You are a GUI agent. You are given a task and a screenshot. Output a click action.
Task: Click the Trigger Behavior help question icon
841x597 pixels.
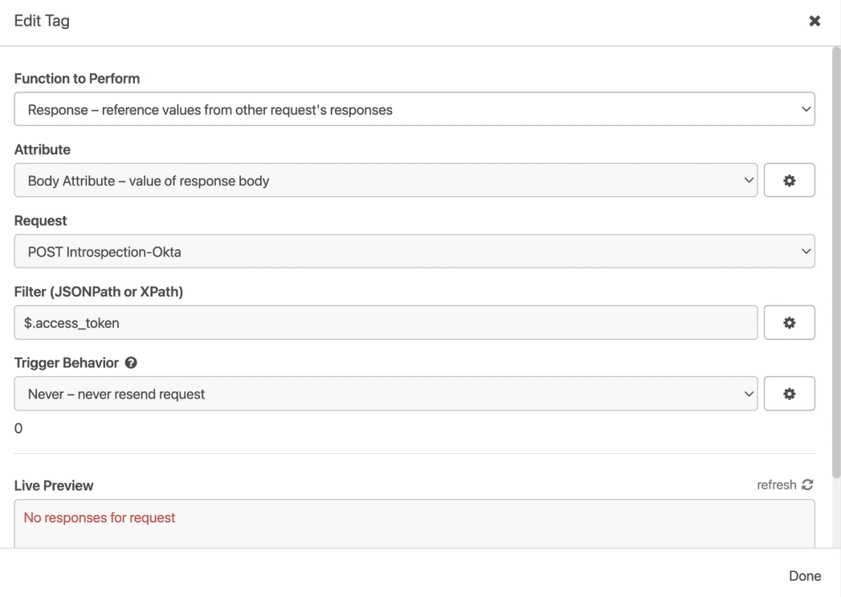coord(131,363)
